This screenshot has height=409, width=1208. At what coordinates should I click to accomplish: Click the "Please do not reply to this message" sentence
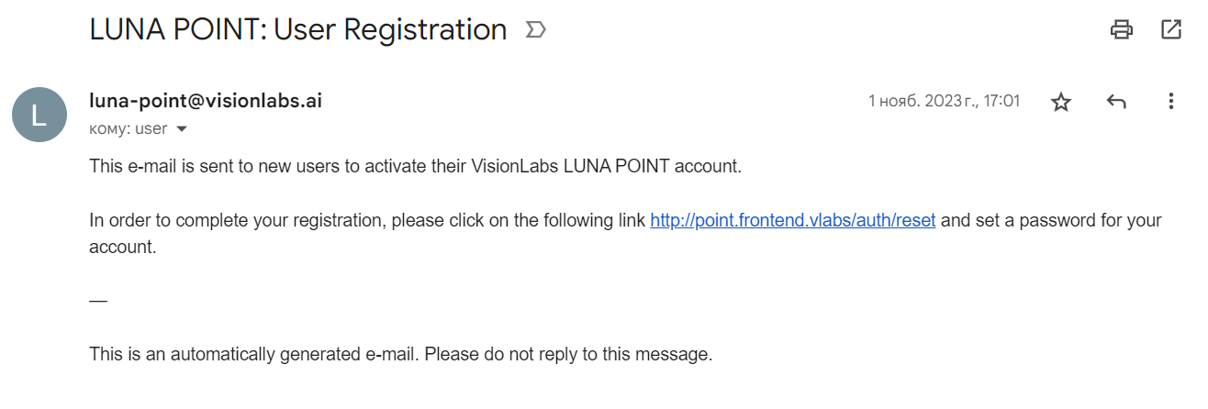[x=568, y=354]
